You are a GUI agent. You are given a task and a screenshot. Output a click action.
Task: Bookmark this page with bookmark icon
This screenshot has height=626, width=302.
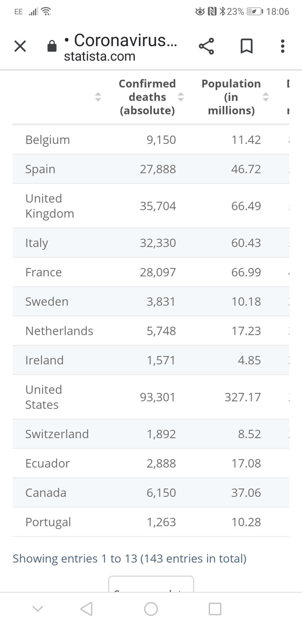click(x=246, y=46)
